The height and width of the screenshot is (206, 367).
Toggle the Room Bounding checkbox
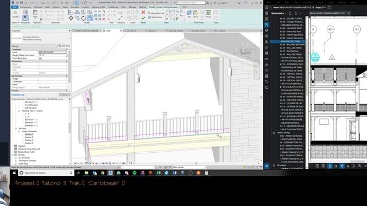pos(41,58)
